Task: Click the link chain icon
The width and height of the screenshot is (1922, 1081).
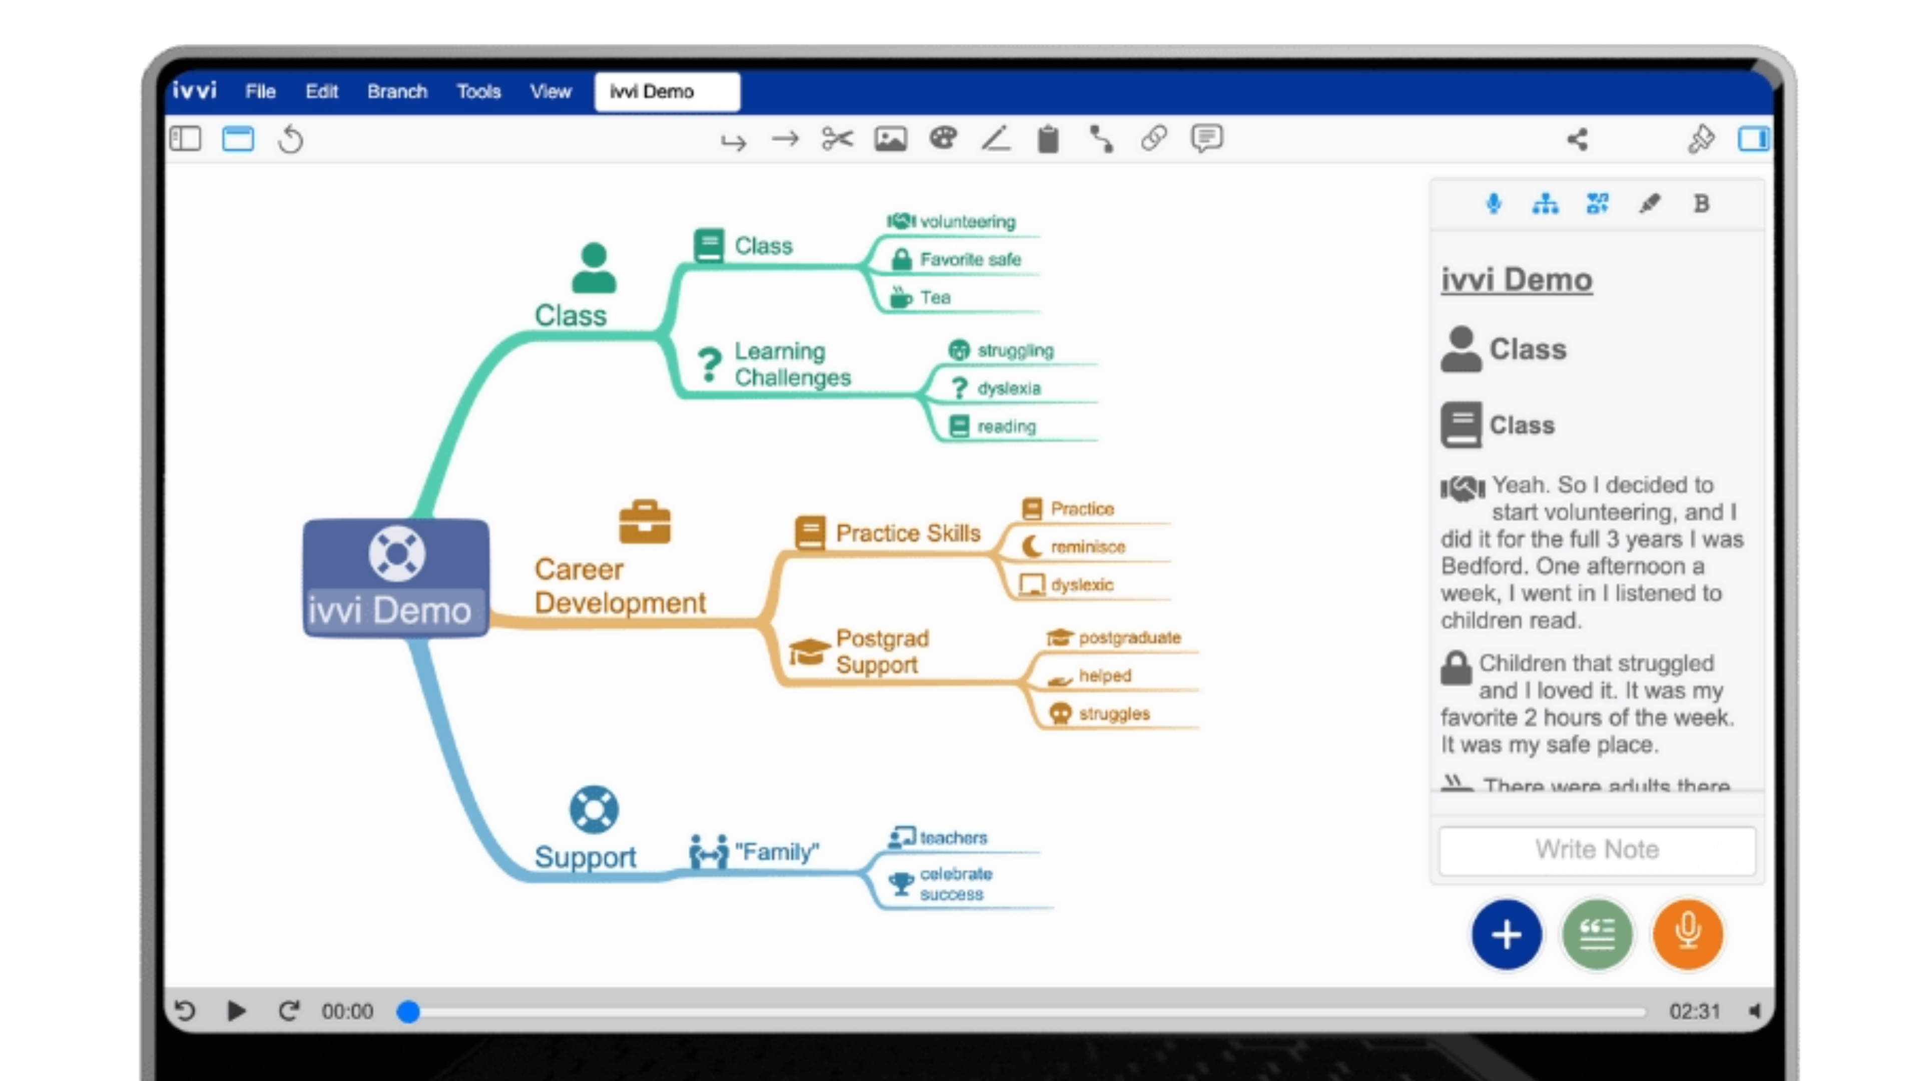Action: click(1154, 139)
